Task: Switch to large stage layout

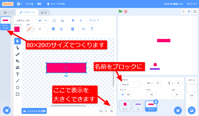Action: tap(189, 12)
